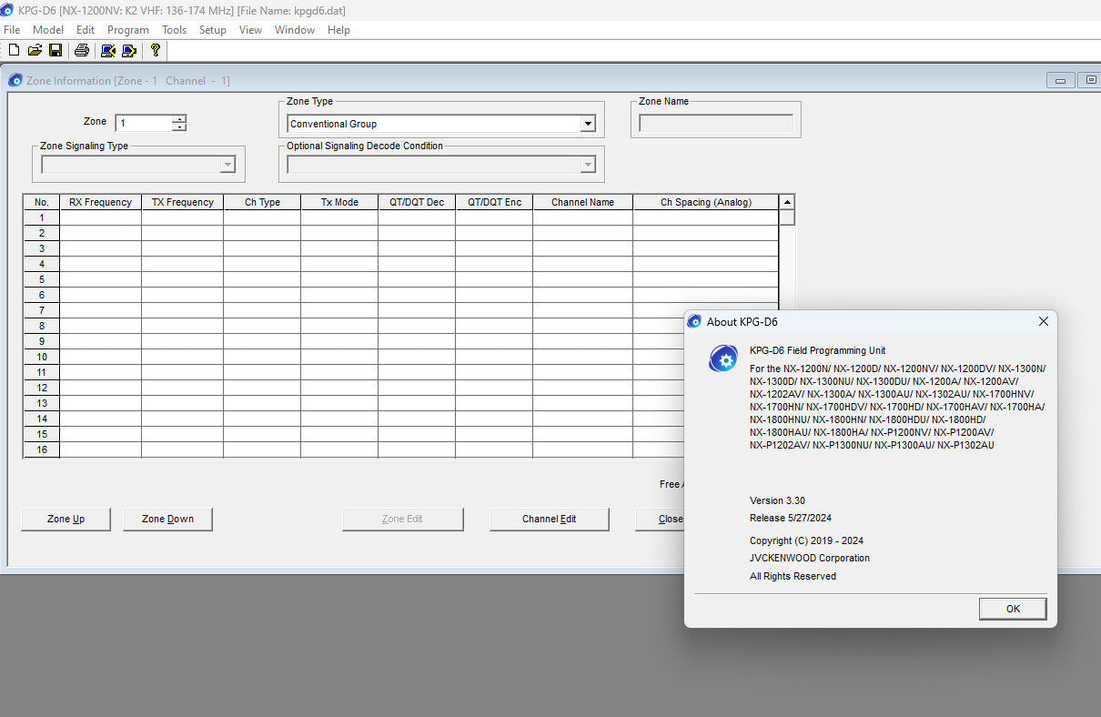Open the Program menu
The image size is (1101, 717).
[x=127, y=30]
